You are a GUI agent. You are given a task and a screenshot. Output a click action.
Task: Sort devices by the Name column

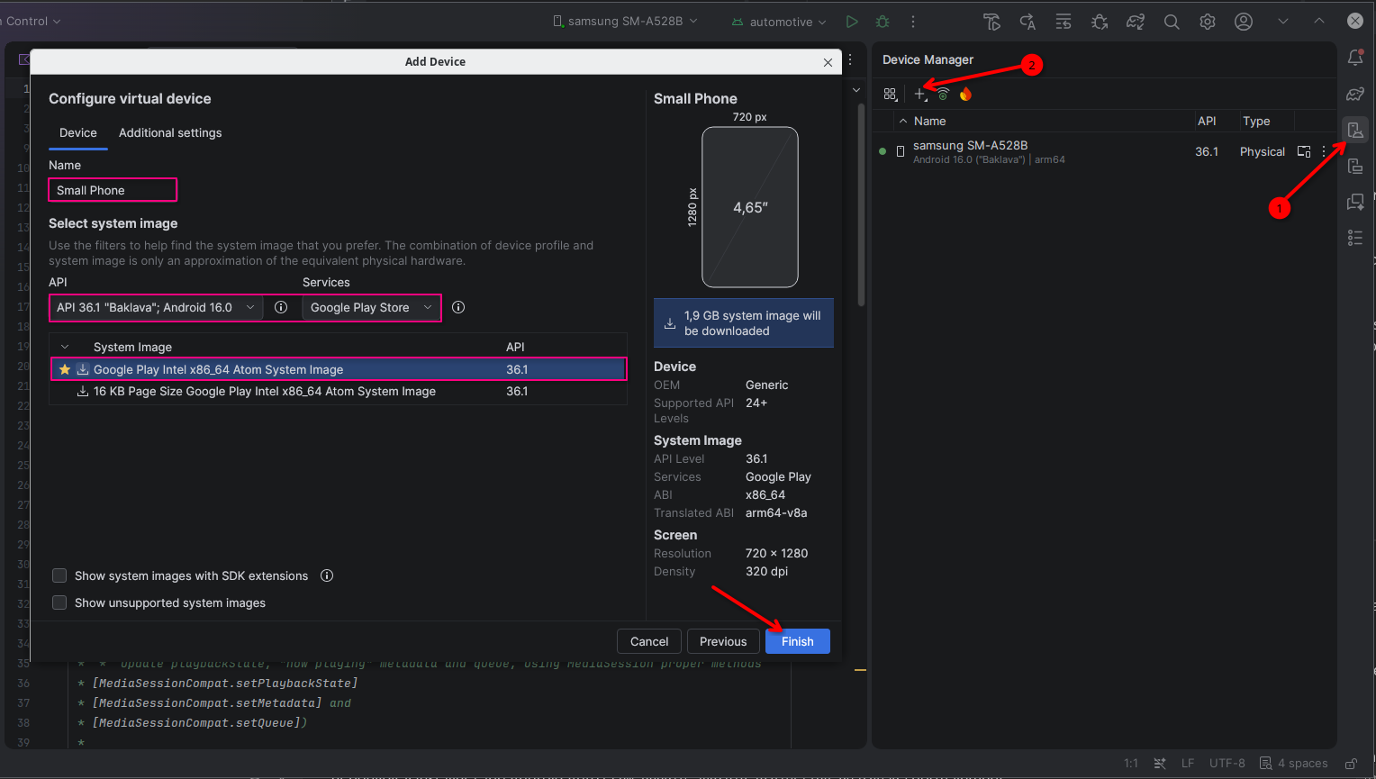pos(929,121)
